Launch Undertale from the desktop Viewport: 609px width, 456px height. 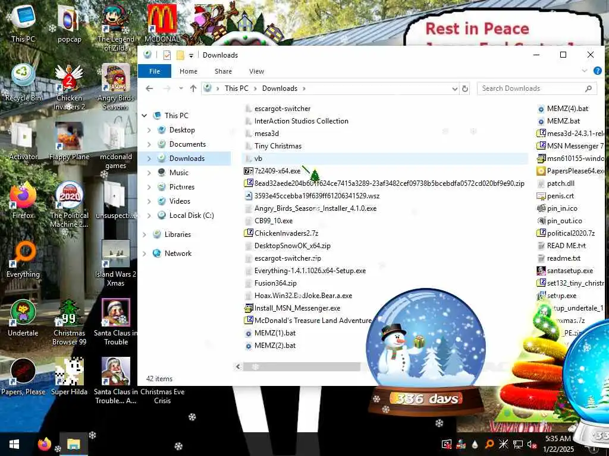tap(23, 319)
